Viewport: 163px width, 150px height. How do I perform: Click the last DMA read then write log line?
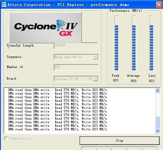(58, 129)
